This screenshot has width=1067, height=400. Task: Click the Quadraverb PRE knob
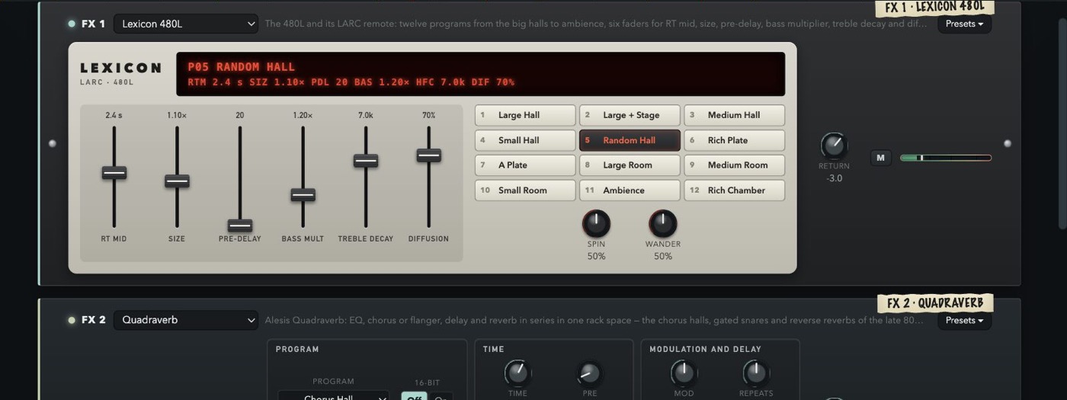coord(589,373)
